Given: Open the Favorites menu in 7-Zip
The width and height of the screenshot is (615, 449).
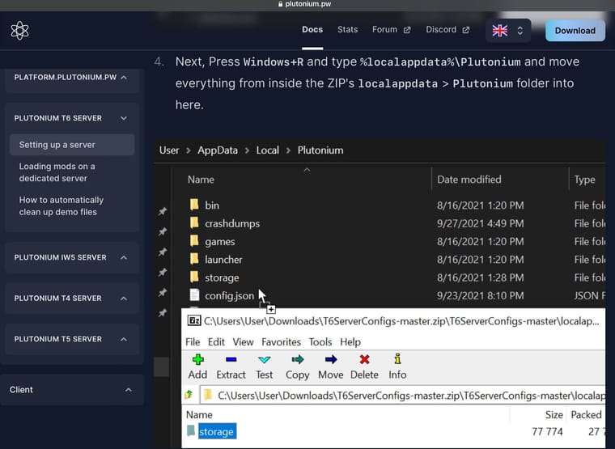Looking at the screenshot, I should point(282,342).
